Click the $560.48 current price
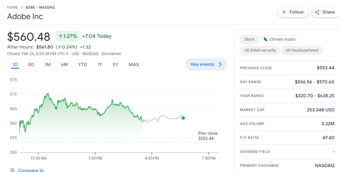Viewport: 339px width, 172px height. [x=29, y=36]
